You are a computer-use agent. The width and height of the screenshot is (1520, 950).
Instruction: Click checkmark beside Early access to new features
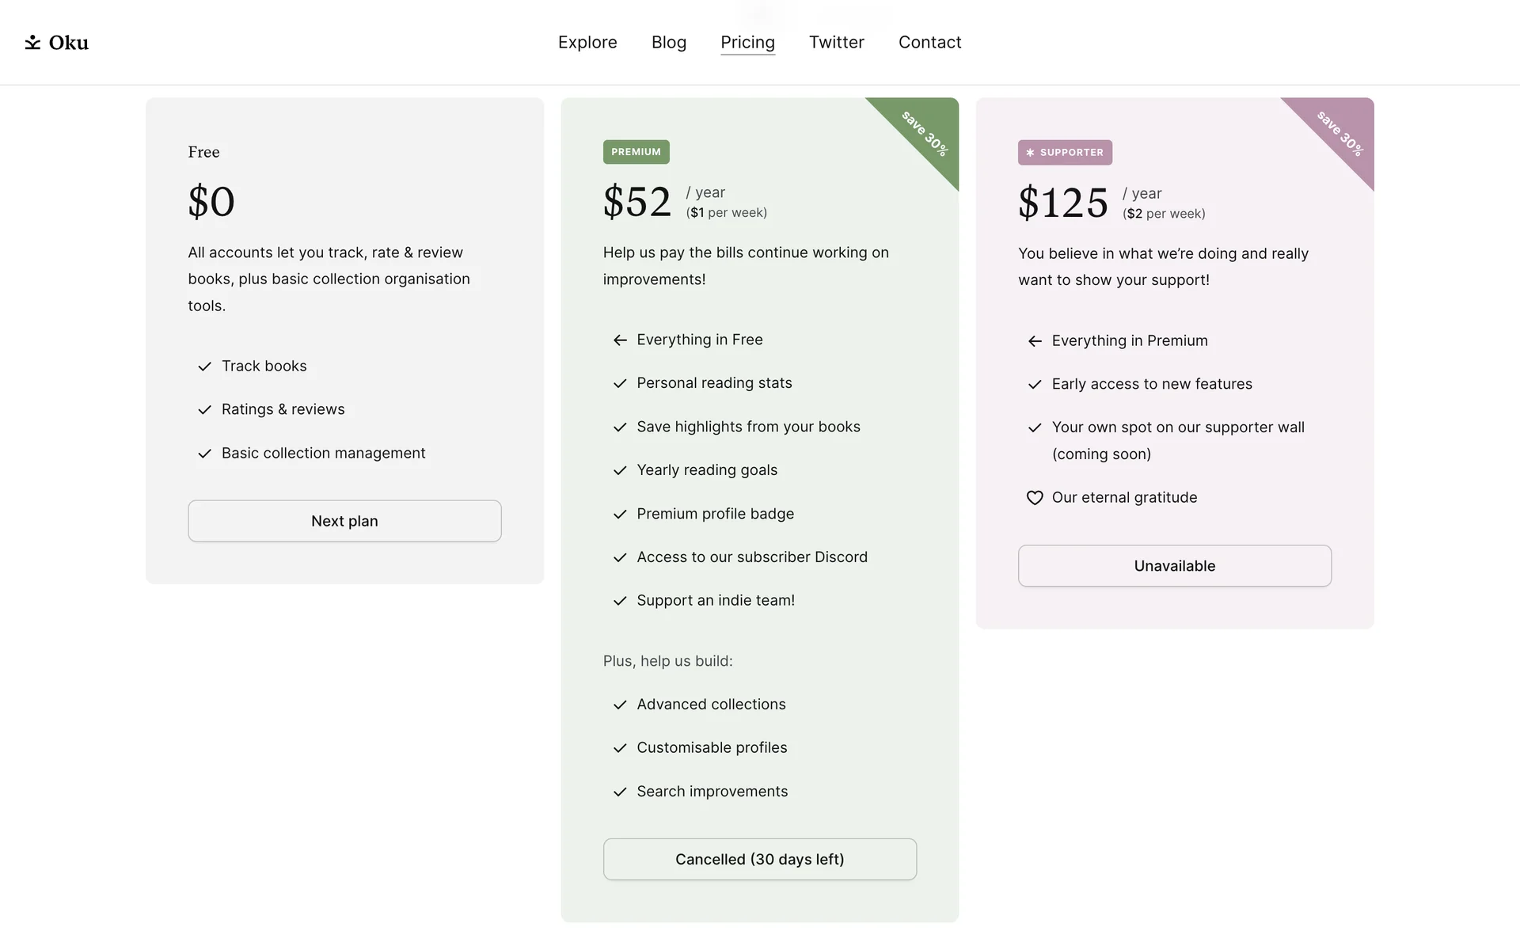click(x=1034, y=385)
